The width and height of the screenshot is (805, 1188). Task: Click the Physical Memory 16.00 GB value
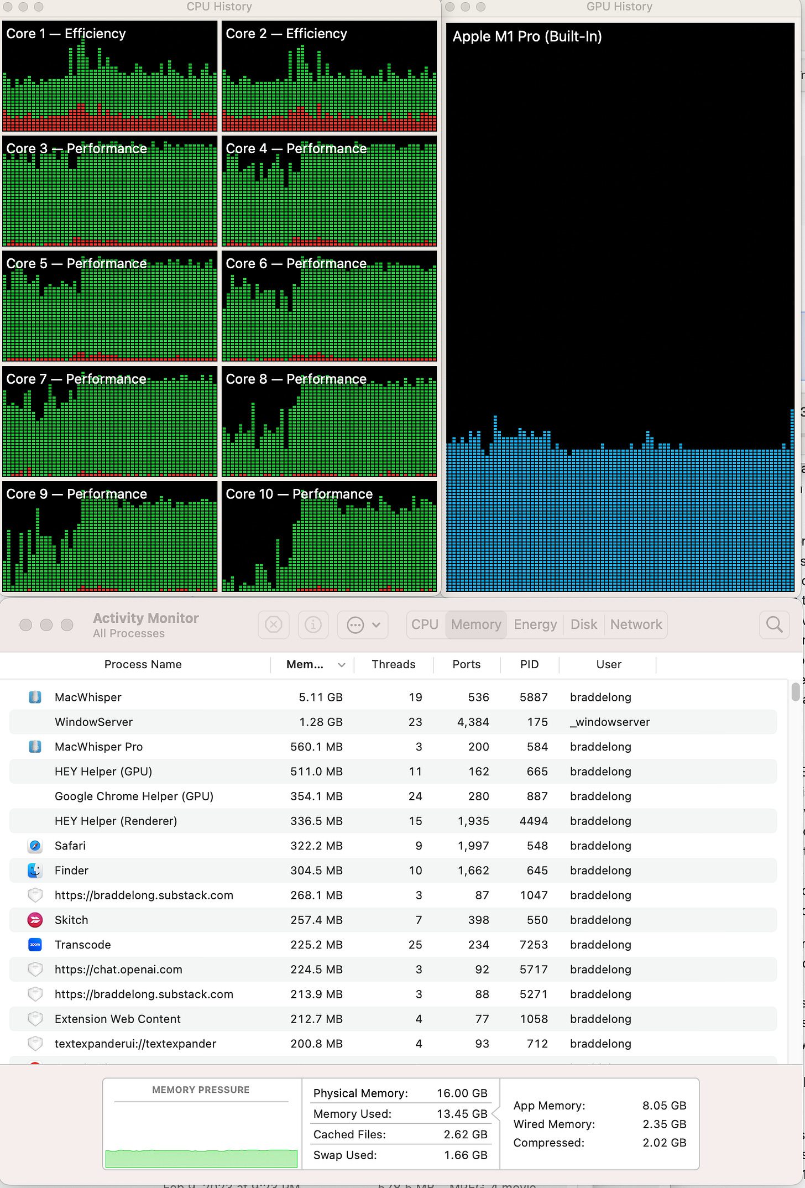(x=462, y=1093)
